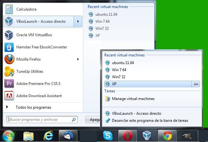The width and height of the screenshot is (208, 142).
Task: Launch Win7 32 in taskbar jump list
Action: (152, 77)
